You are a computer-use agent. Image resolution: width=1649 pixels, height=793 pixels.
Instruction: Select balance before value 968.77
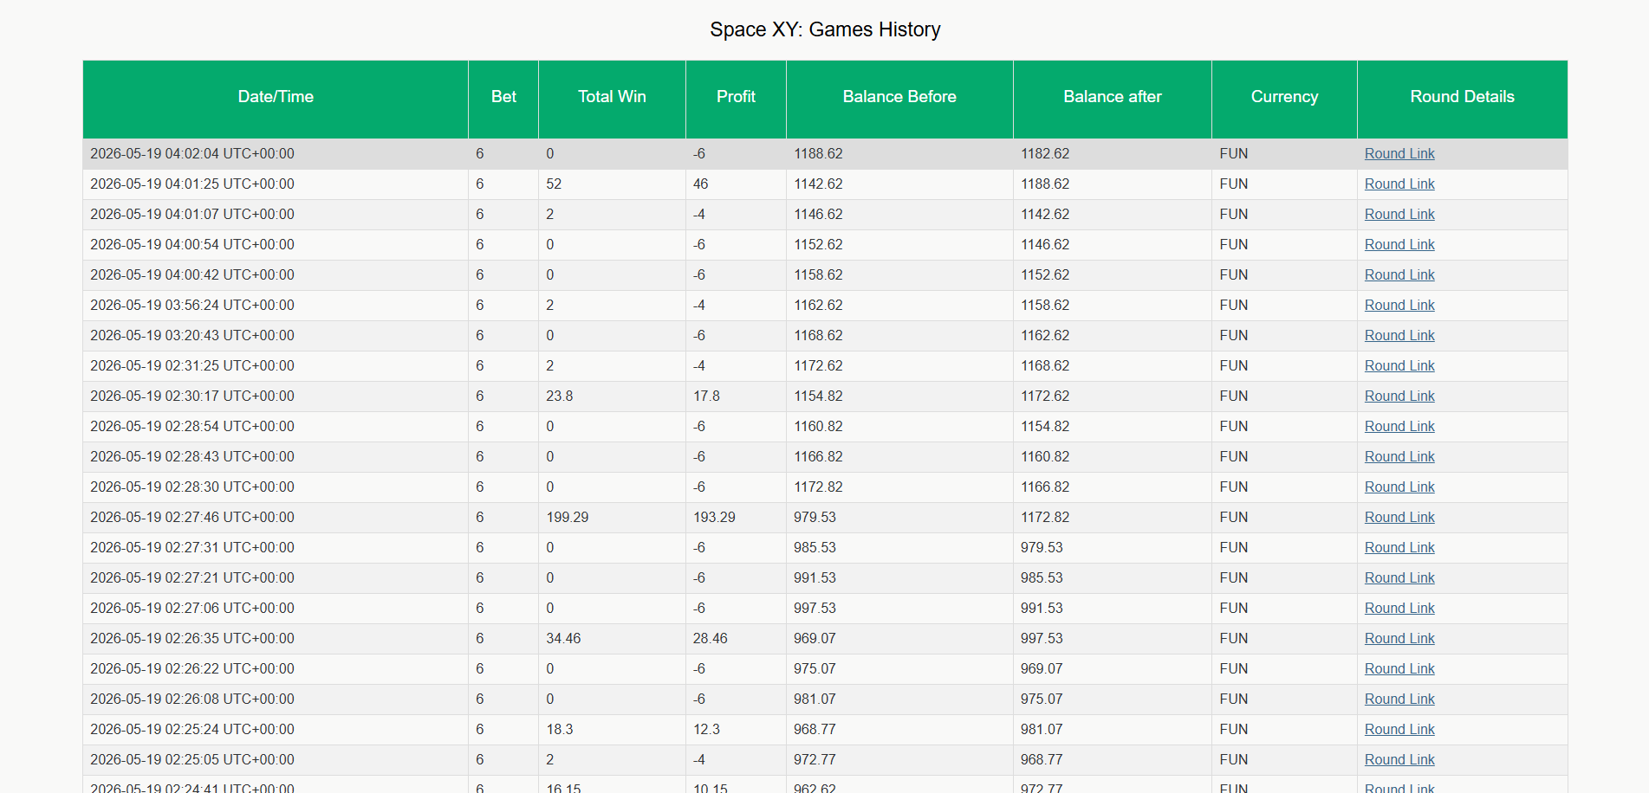point(815,729)
